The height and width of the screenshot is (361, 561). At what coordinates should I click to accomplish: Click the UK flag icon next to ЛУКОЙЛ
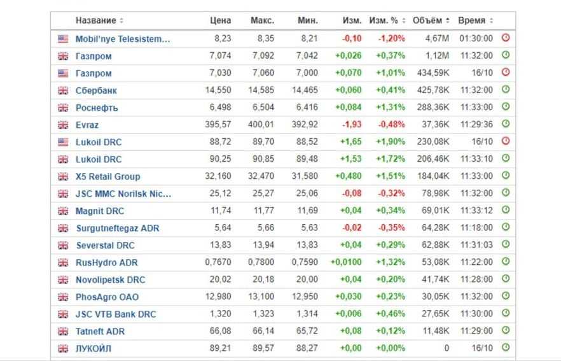63,348
